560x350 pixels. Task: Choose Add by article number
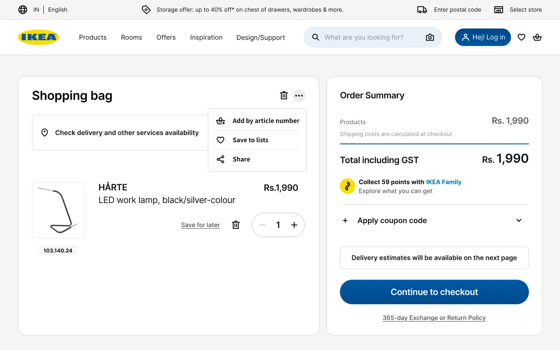click(x=257, y=121)
